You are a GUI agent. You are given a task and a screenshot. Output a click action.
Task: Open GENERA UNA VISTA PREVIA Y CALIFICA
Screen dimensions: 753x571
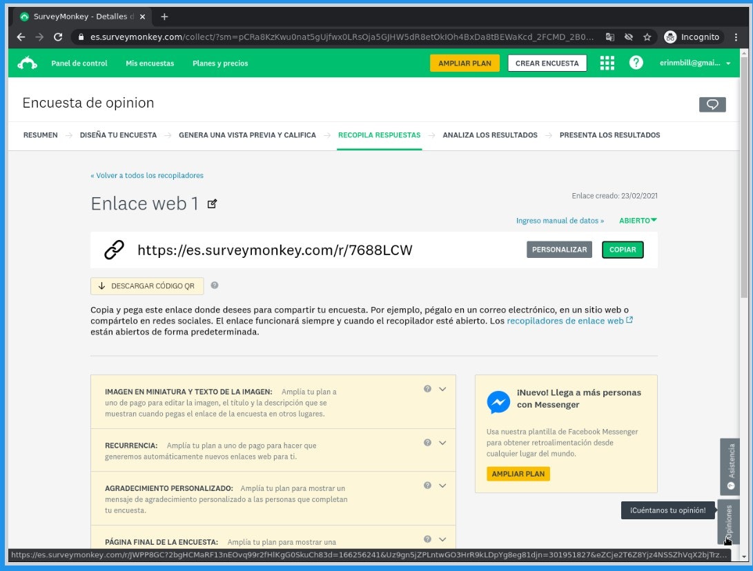tap(247, 135)
